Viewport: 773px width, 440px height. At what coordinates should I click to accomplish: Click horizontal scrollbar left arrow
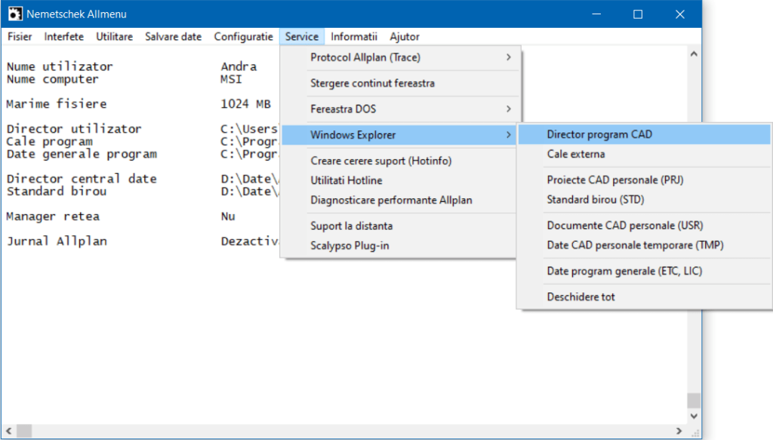(8, 431)
